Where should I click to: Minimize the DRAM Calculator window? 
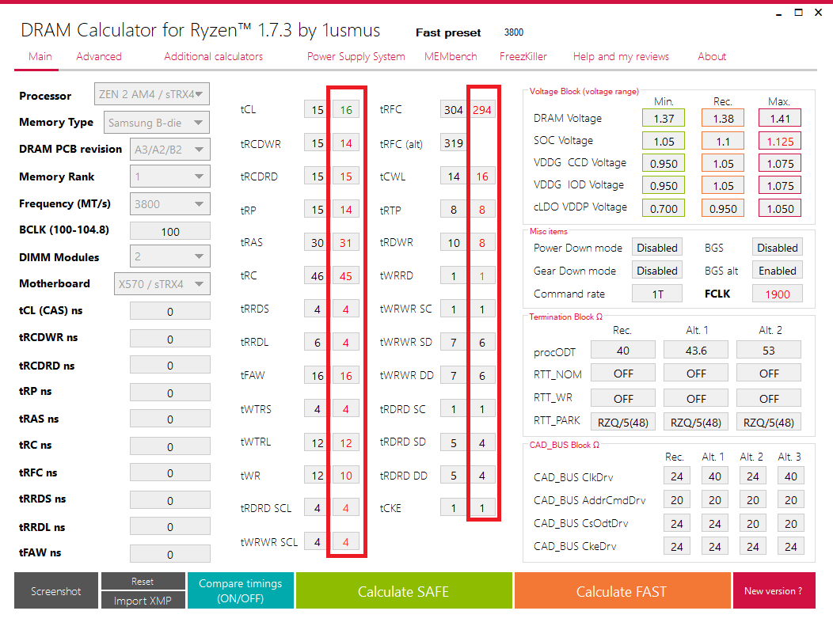tap(779, 13)
